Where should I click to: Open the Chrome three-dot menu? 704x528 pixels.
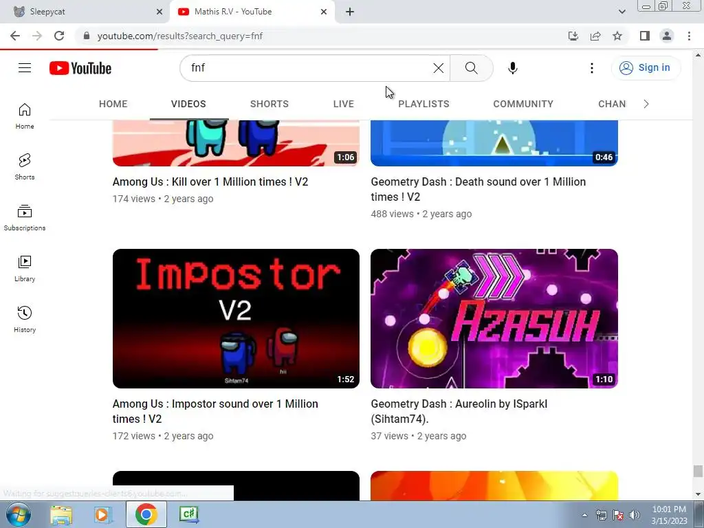tap(689, 36)
